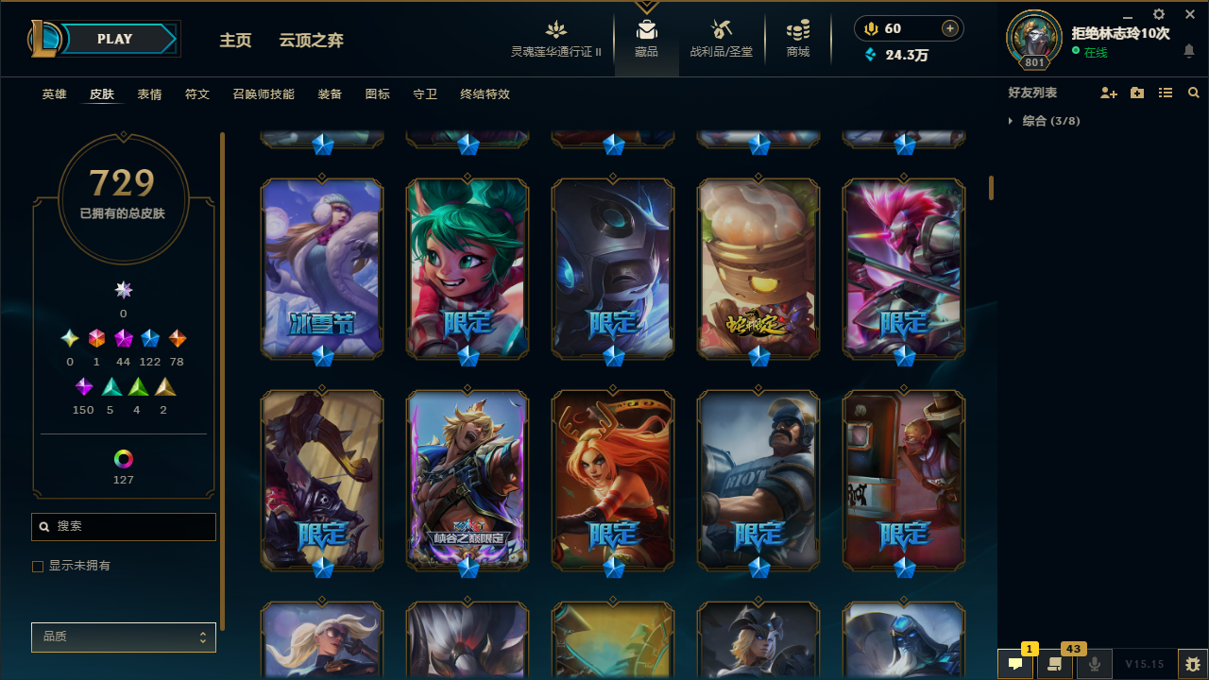Toggle the microphone mute button

(x=1095, y=663)
